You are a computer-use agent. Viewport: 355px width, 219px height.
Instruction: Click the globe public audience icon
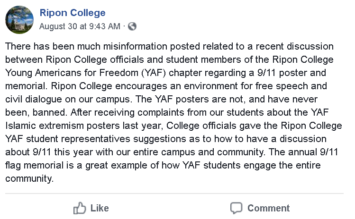(x=132, y=26)
